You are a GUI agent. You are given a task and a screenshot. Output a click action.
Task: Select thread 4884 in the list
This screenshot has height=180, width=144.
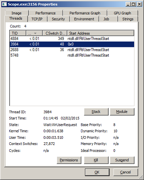point(72,38)
